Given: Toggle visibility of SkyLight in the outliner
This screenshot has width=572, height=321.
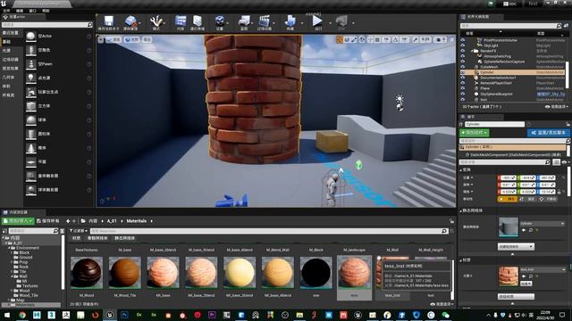Looking at the screenshot, I should (x=463, y=45).
